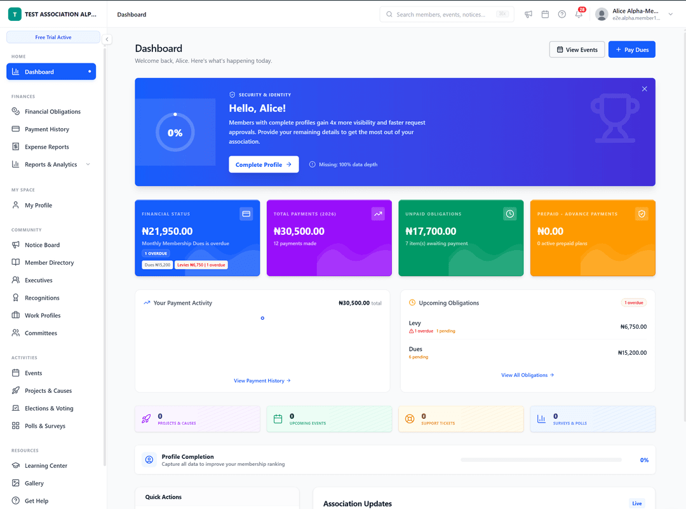The height and width of the screenshot is (509, 686).
Task: Dismiss the Hello Alice banner
Action: tap(645, 89)
